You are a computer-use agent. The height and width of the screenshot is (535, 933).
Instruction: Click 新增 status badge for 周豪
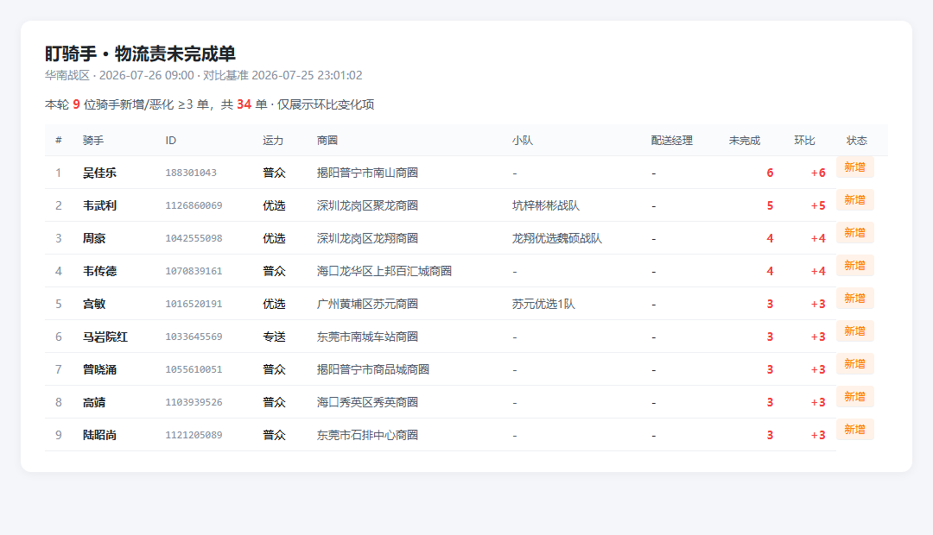coord(854,232)
